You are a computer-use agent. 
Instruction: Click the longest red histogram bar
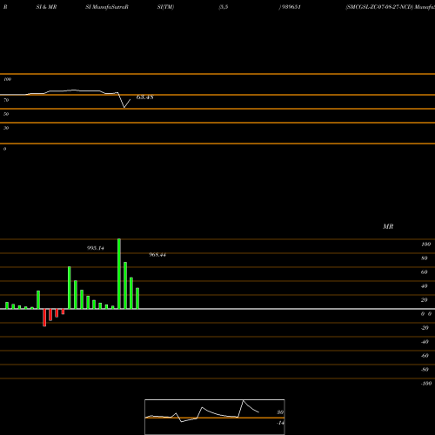44,318
